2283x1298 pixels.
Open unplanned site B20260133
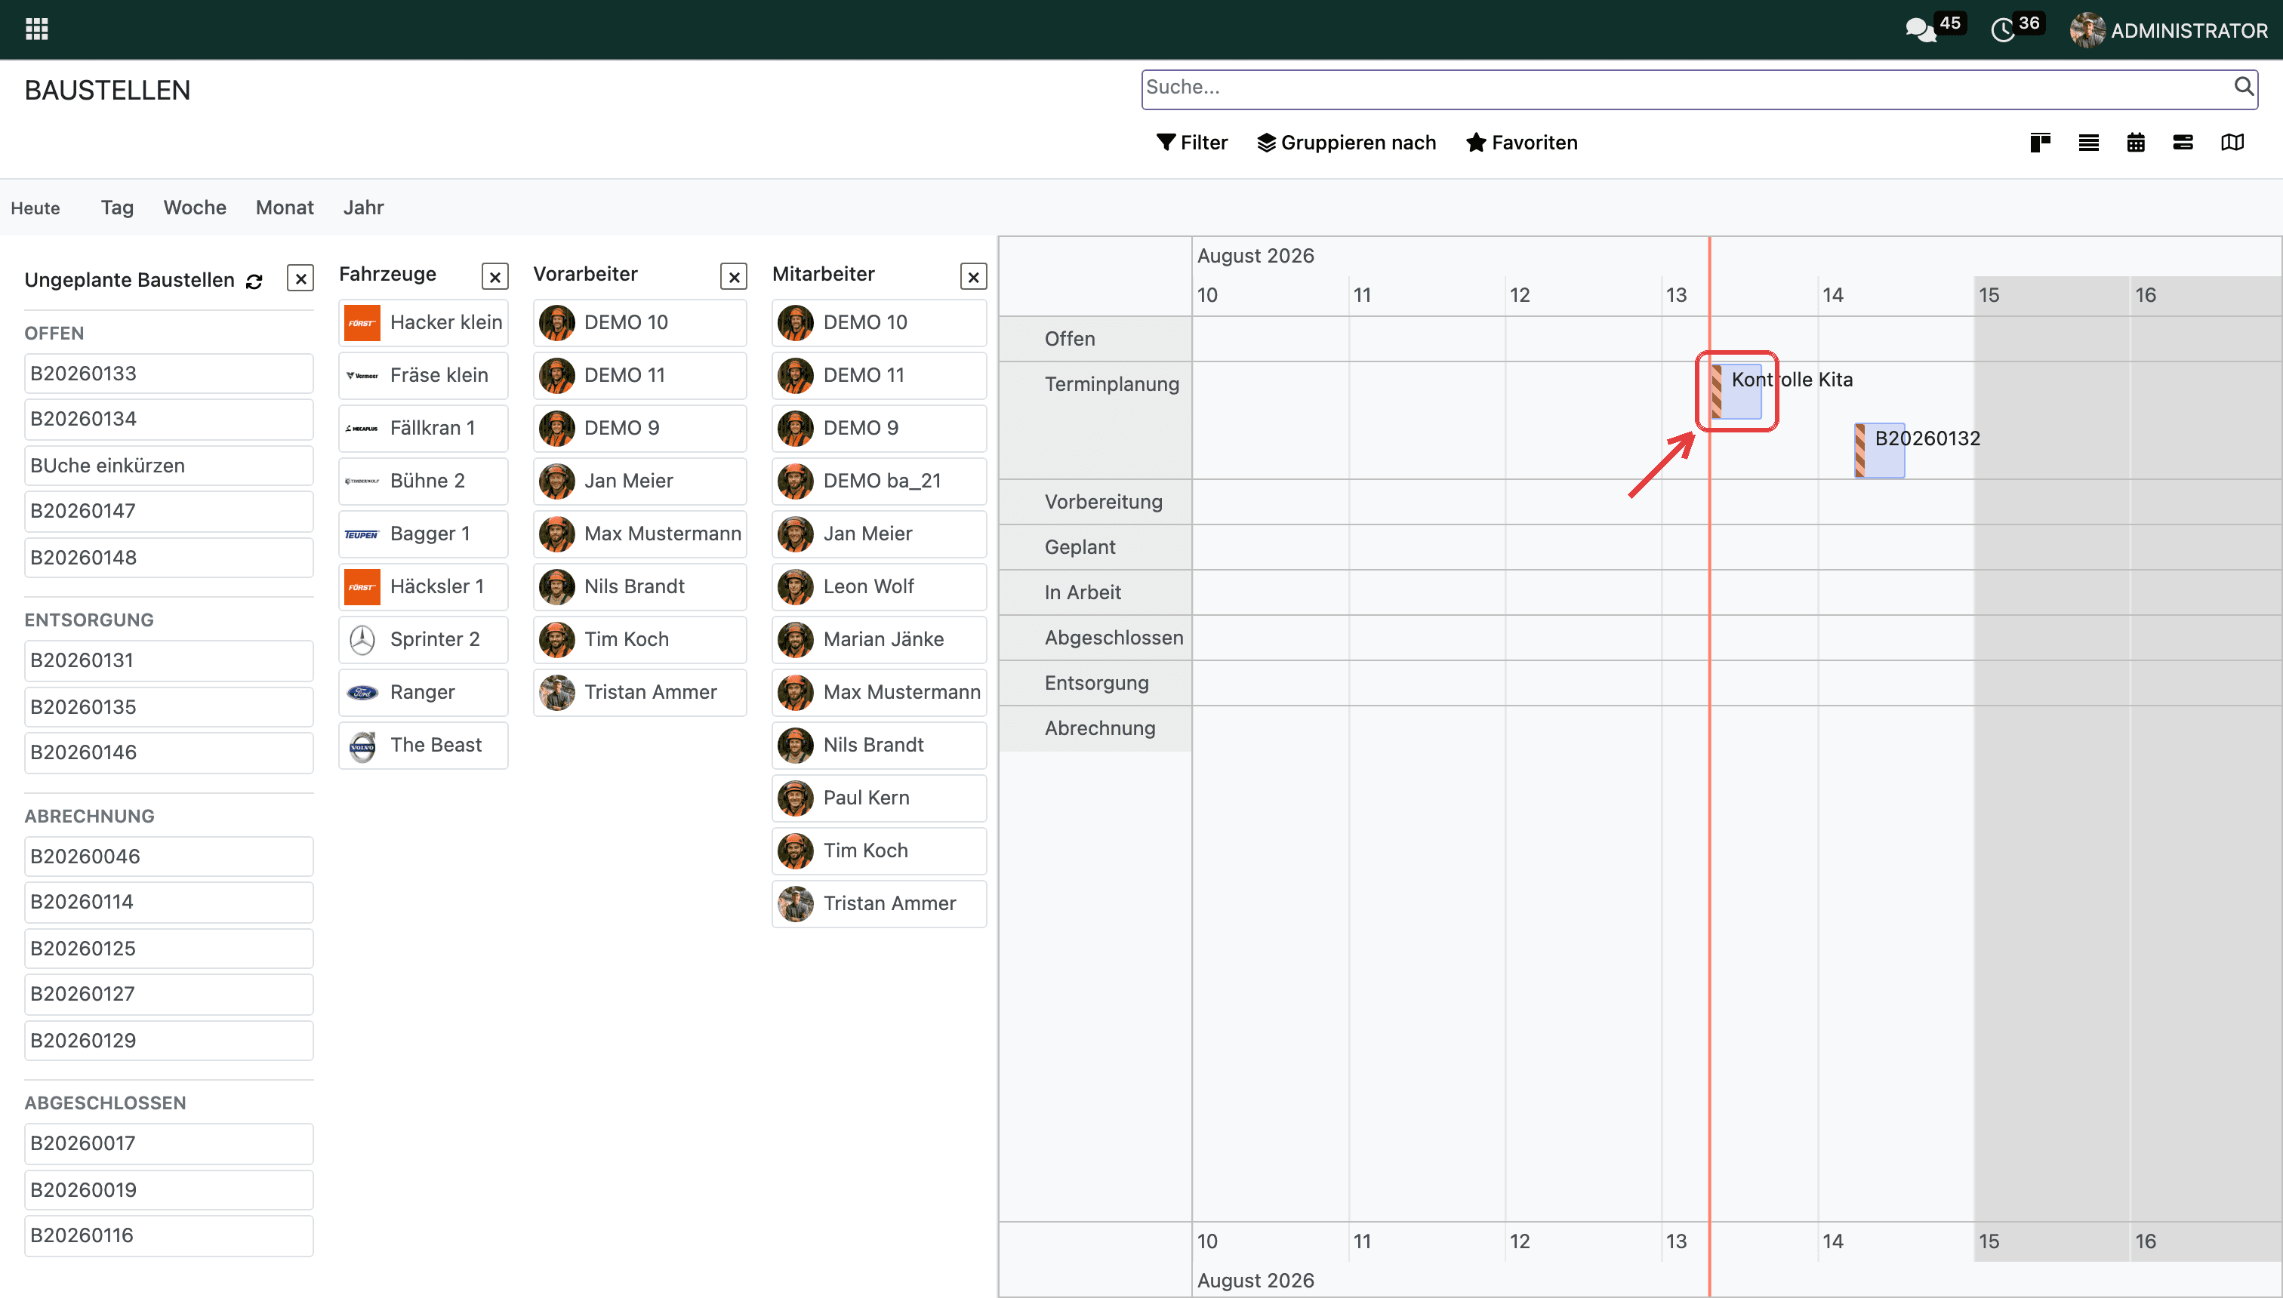tap(168, 374)
